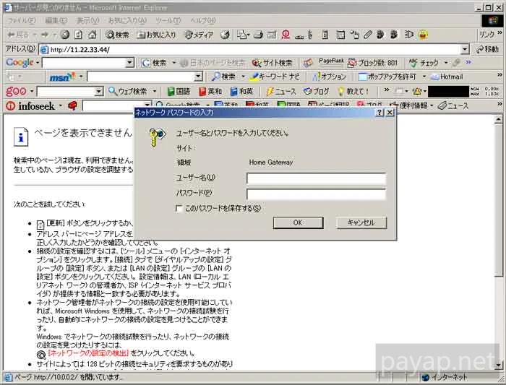Screen dimensions: 506x385
Task: Click goo toolbar 英和 dictionary button
Action: [x=210, y=92]
